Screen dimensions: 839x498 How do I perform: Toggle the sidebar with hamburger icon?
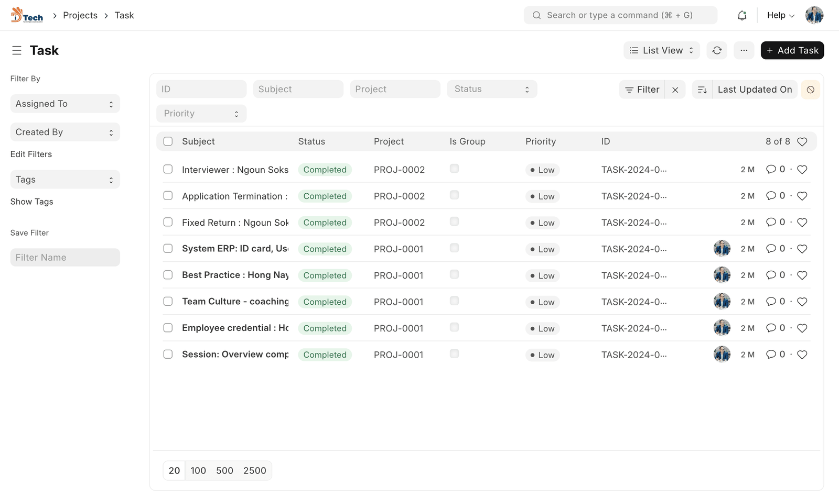[x=17, y=50]
